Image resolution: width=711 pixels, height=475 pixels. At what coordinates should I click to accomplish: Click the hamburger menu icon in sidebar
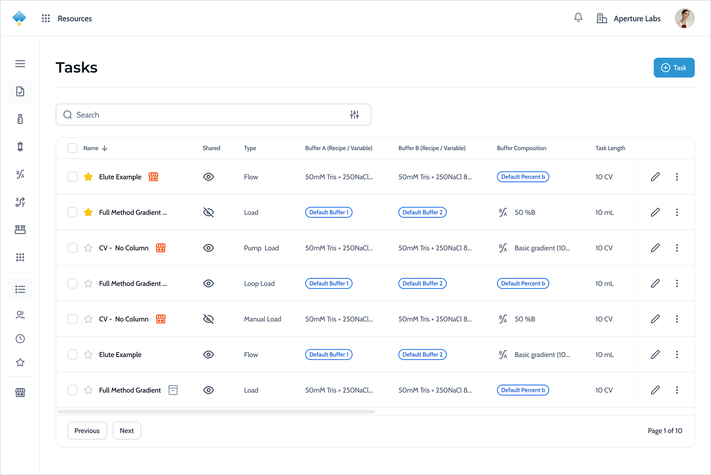click(20, 64)
